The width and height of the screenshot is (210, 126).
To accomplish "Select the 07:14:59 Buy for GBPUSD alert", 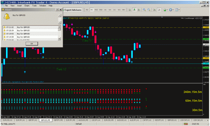I will (31, 37).
